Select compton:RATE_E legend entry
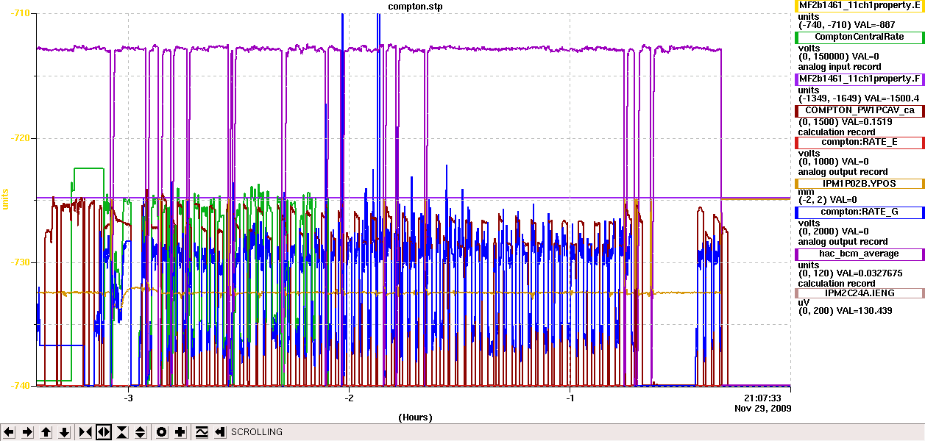This screenshot has width=925, height=441. [860, 142]
